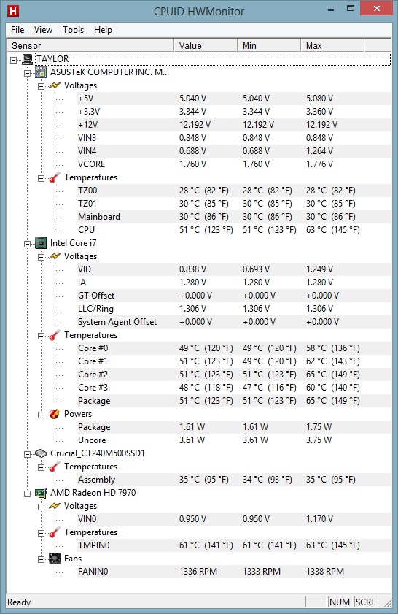Click the Value column header
The width and height of the screenshot is (398, 614).
(x=206, y=45)
